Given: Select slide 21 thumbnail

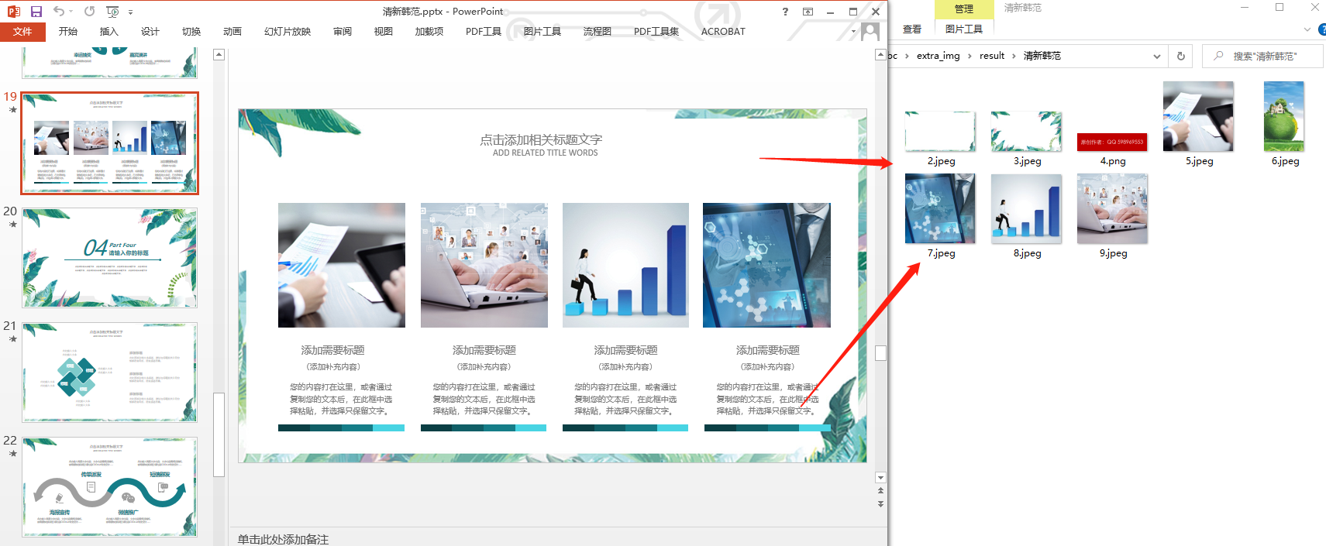Looking at the screenshot, I should pos(109,373).
